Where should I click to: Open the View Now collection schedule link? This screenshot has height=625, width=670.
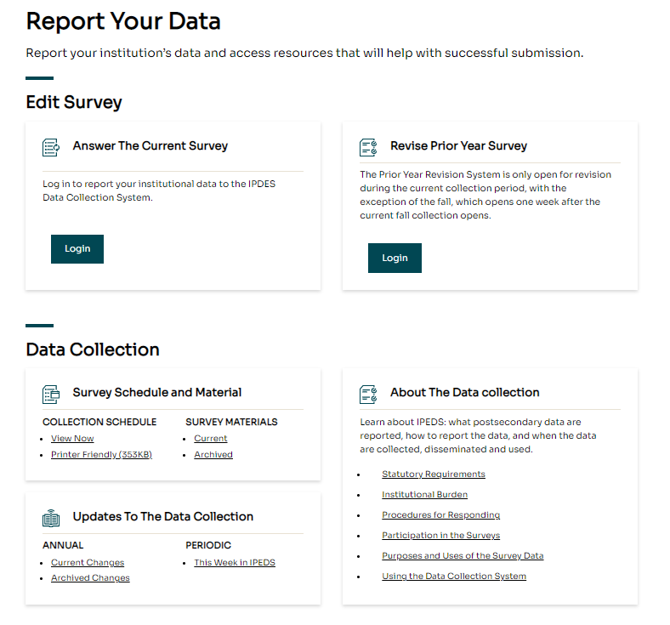click(72, 439)
